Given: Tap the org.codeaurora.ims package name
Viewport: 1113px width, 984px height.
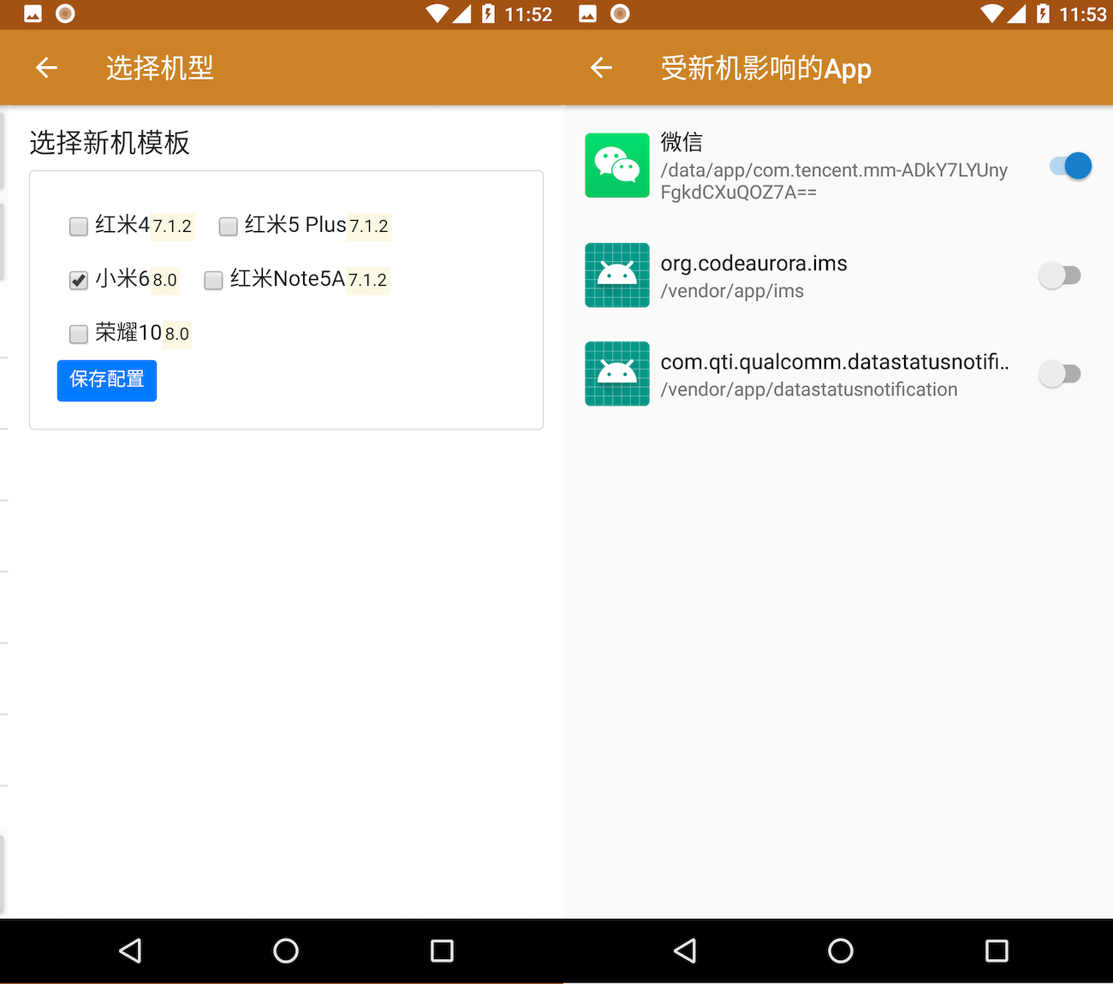Looking at the screenshot, I should (753, 264).
